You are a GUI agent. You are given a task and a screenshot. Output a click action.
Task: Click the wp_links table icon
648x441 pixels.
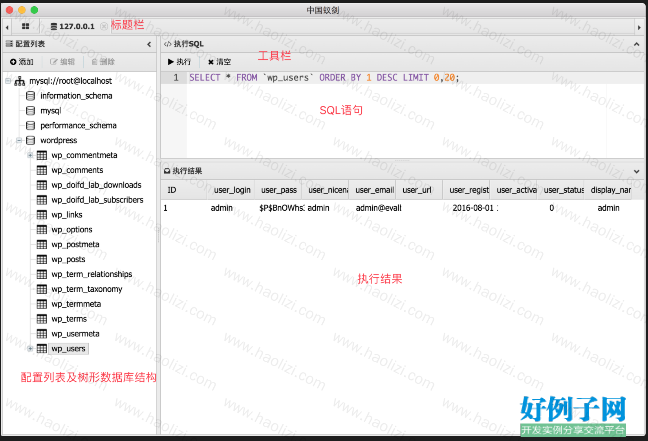point(42,215)
